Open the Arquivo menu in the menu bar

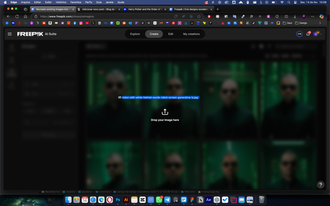tap(25, 2)
